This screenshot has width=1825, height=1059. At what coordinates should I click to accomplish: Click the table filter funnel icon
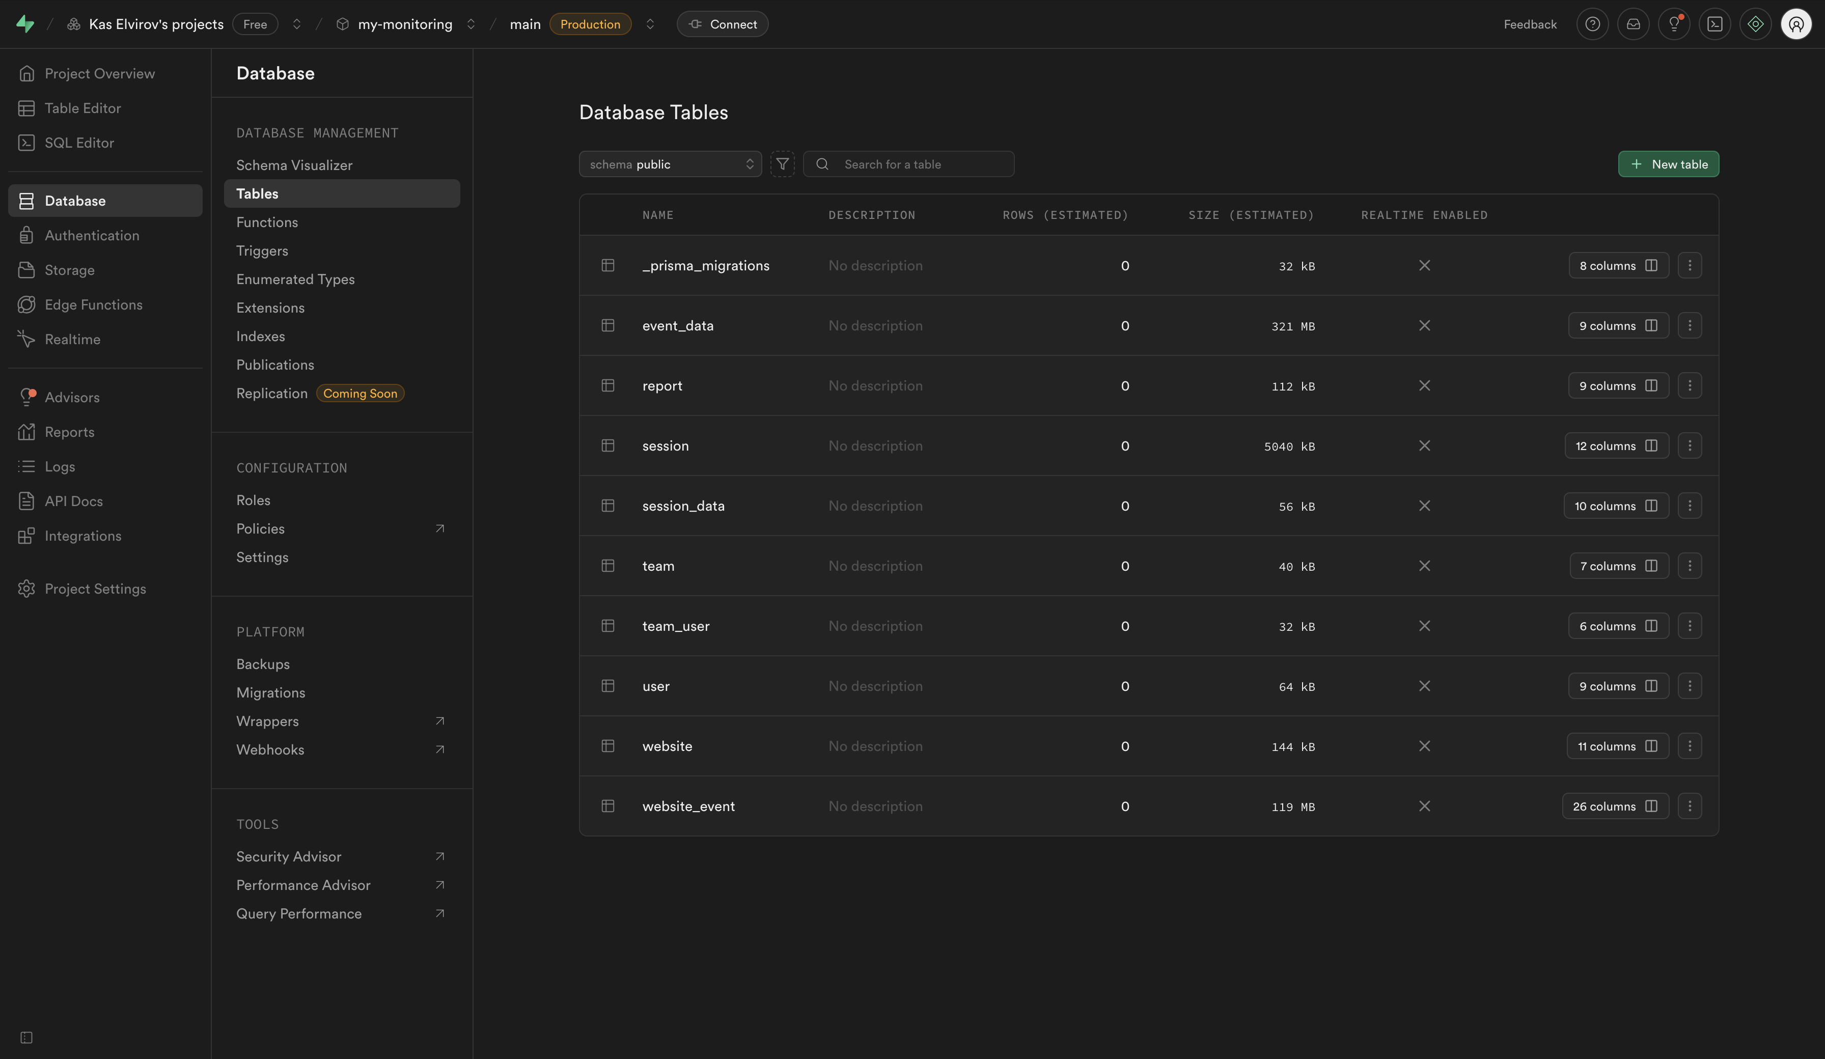[782, 164]
